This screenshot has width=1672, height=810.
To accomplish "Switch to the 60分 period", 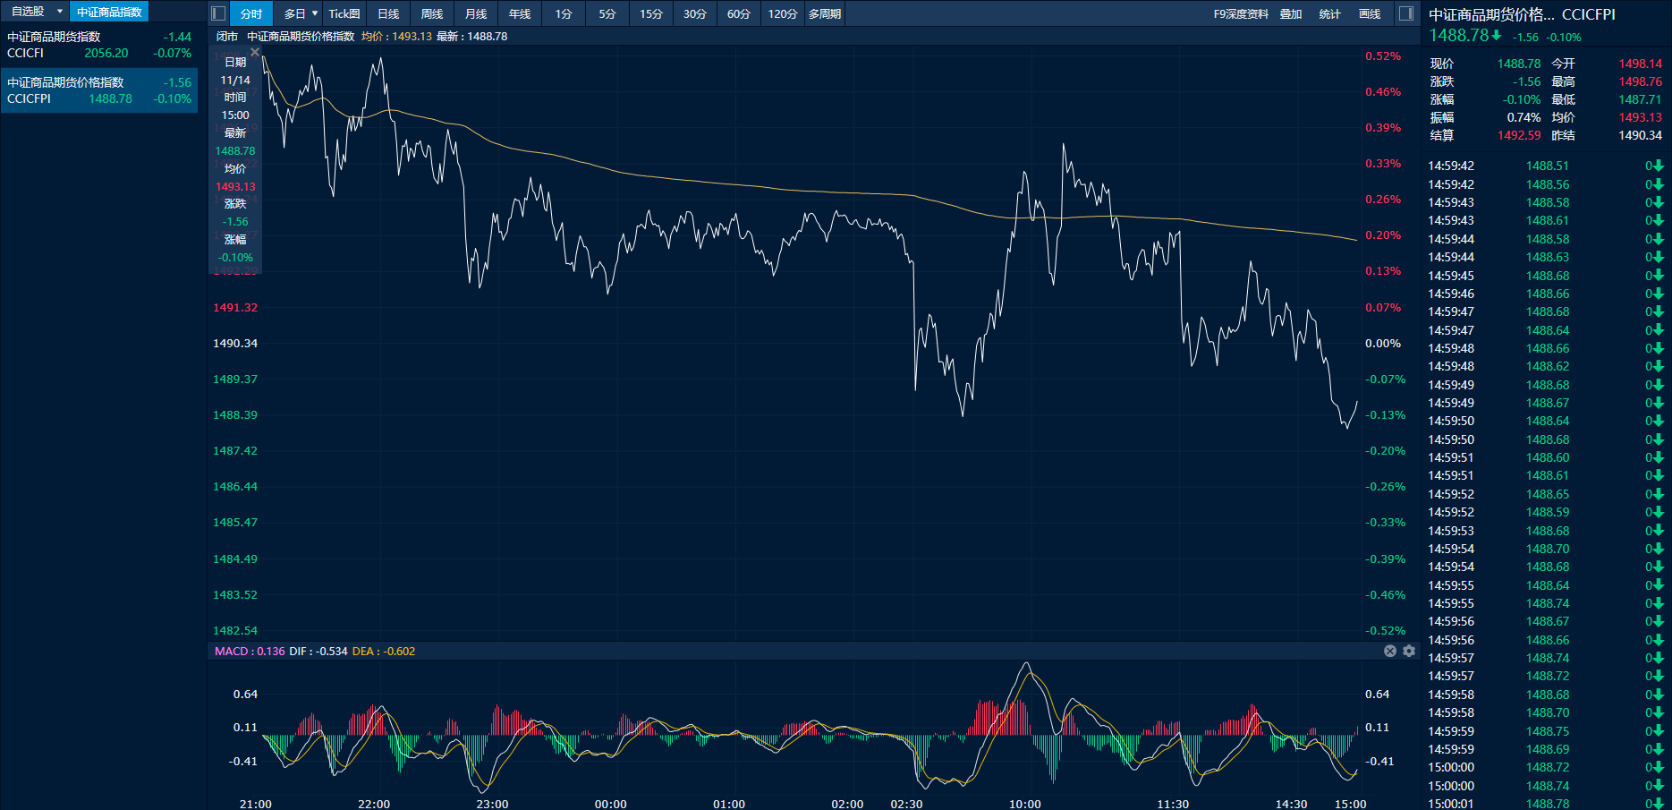I will [738, 13].
